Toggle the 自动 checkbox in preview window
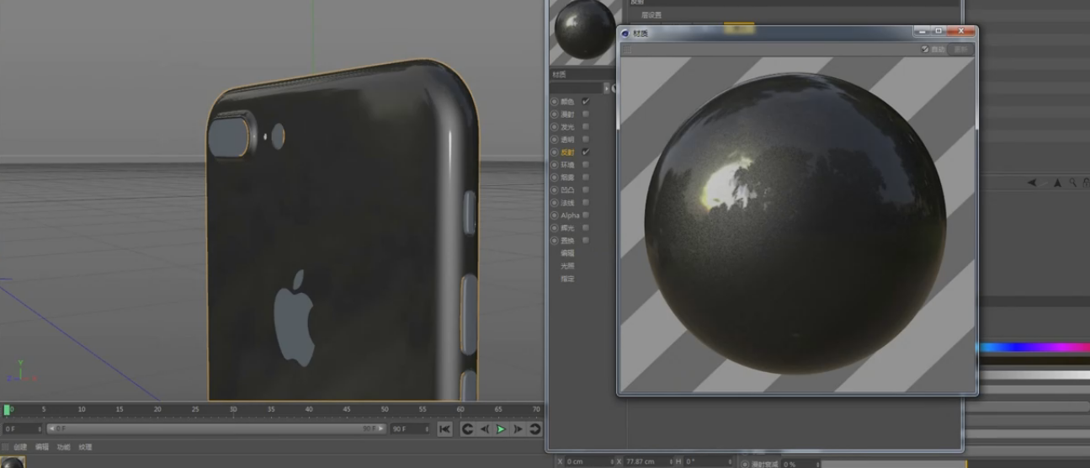 (x=925, y=50)
